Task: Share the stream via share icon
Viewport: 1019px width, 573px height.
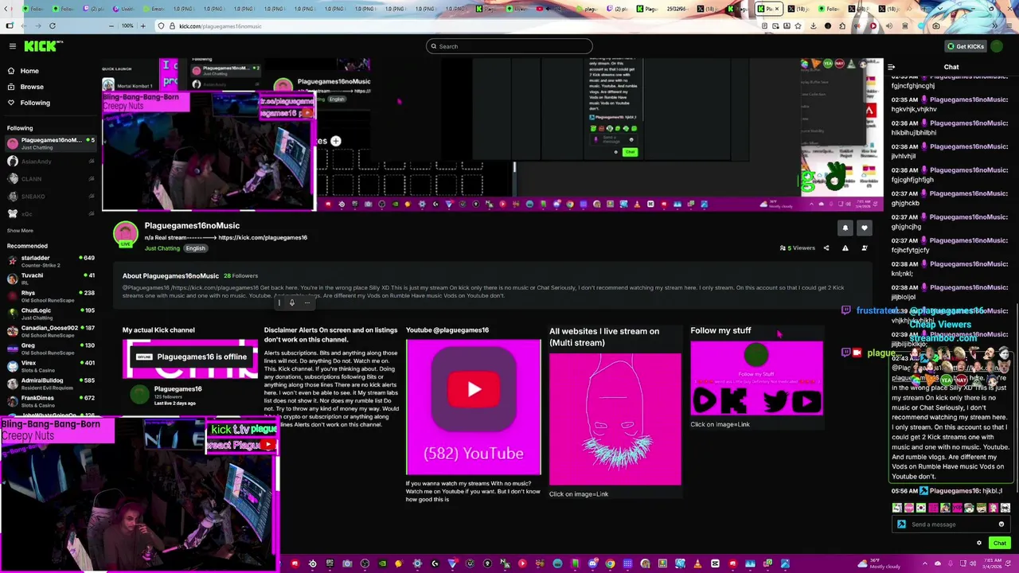Action: point(826,248)
